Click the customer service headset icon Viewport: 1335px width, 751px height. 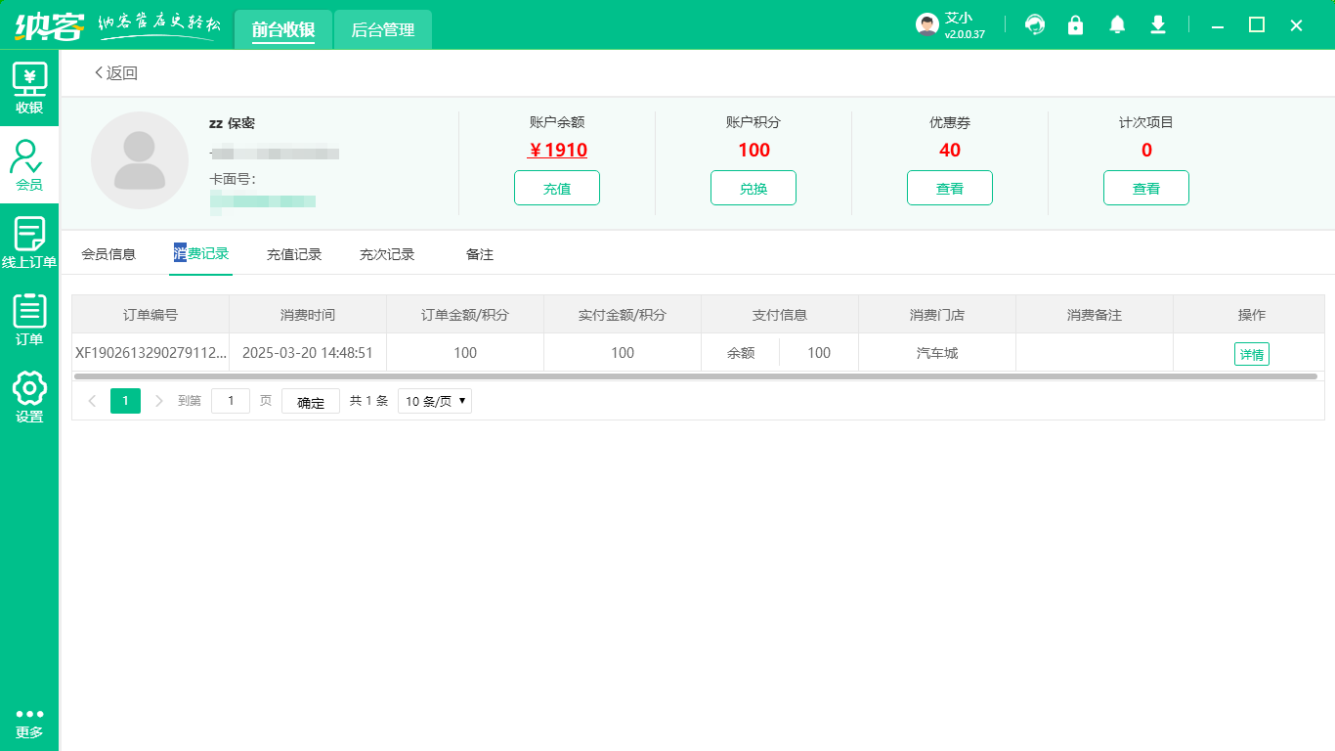(x=1034, y=24)
